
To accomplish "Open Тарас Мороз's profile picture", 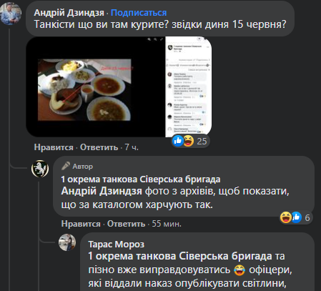I will click(67, 242).
